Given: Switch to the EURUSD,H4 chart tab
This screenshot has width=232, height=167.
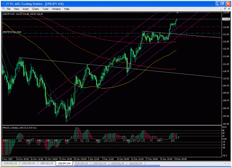Looking at the screenshot, I should tap(10, 163).
